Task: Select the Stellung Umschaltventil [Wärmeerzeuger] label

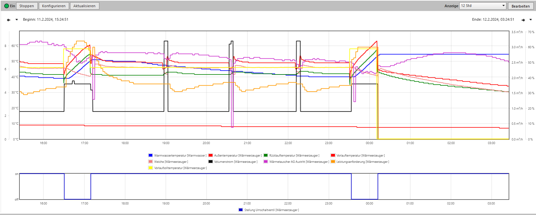Action: tap(271, 210)
